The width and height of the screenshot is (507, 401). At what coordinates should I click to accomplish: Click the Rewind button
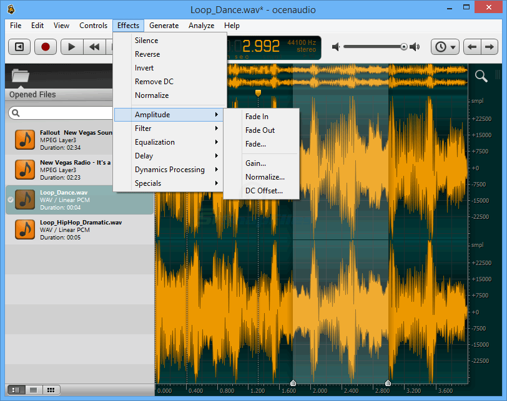[94, 47]
